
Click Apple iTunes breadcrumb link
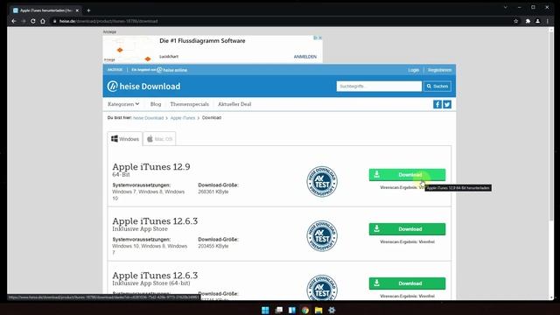(183, 118)
